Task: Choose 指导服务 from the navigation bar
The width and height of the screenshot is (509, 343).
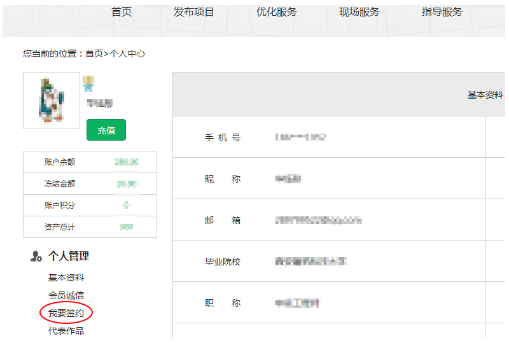Action: 442,12
